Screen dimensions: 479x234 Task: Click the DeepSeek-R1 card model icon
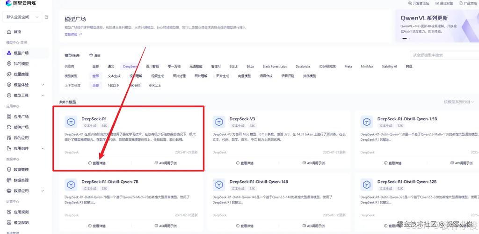pyautogui.click(x=71, y=122)
